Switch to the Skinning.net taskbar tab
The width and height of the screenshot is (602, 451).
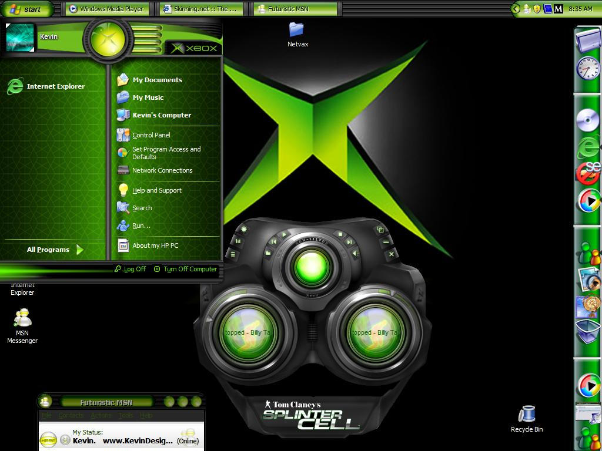pos(200,8)
